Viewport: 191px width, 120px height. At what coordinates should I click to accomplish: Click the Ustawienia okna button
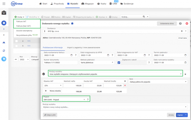(x=167, y=24)
